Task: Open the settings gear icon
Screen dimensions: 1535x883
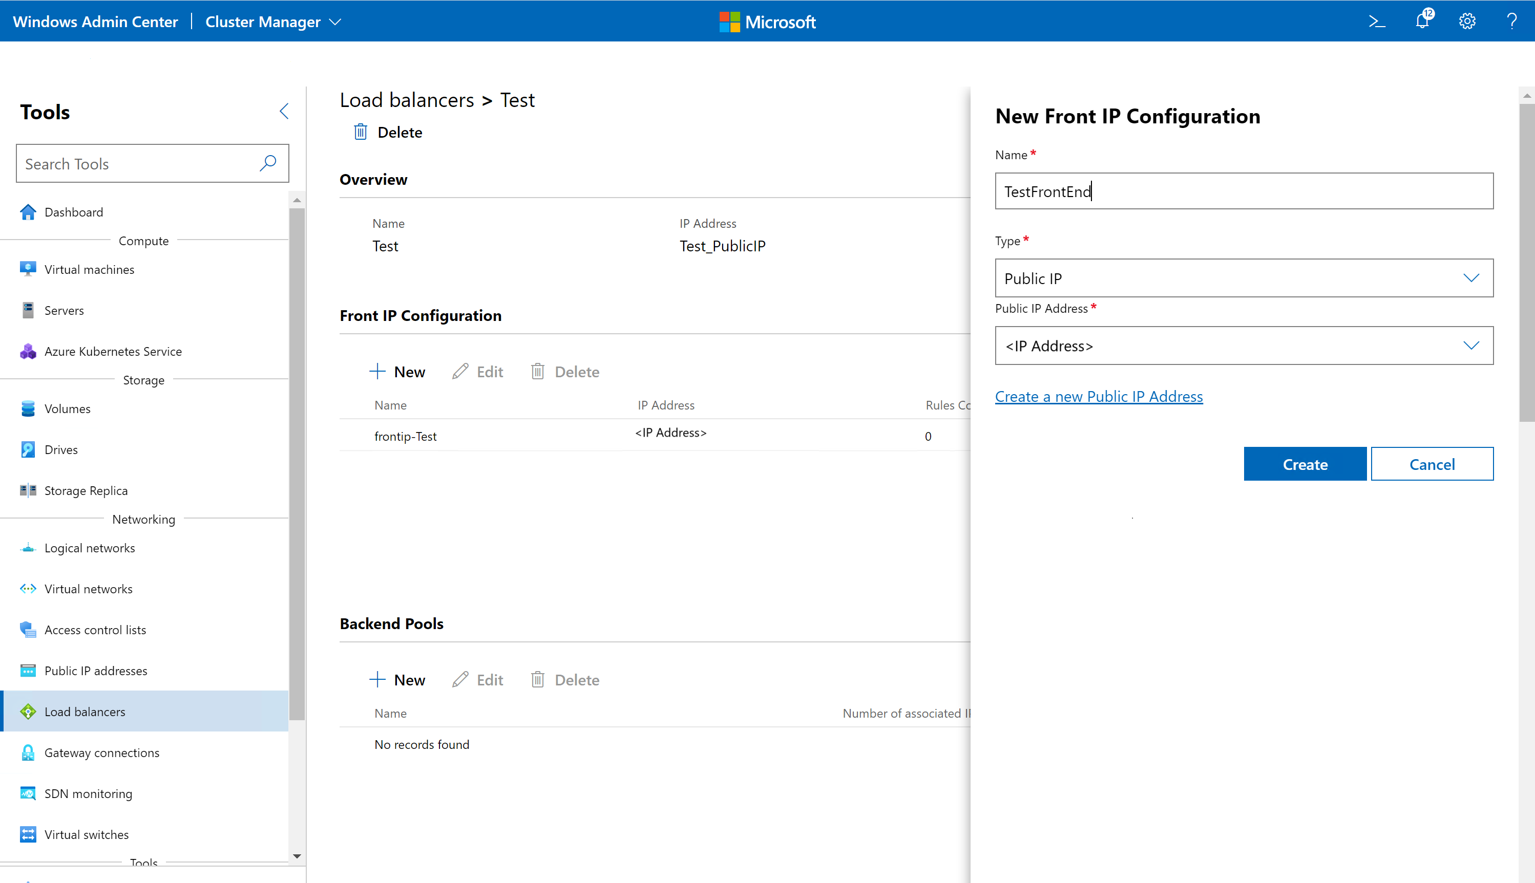Action: pyautogui.click(x=1467, y=22)
